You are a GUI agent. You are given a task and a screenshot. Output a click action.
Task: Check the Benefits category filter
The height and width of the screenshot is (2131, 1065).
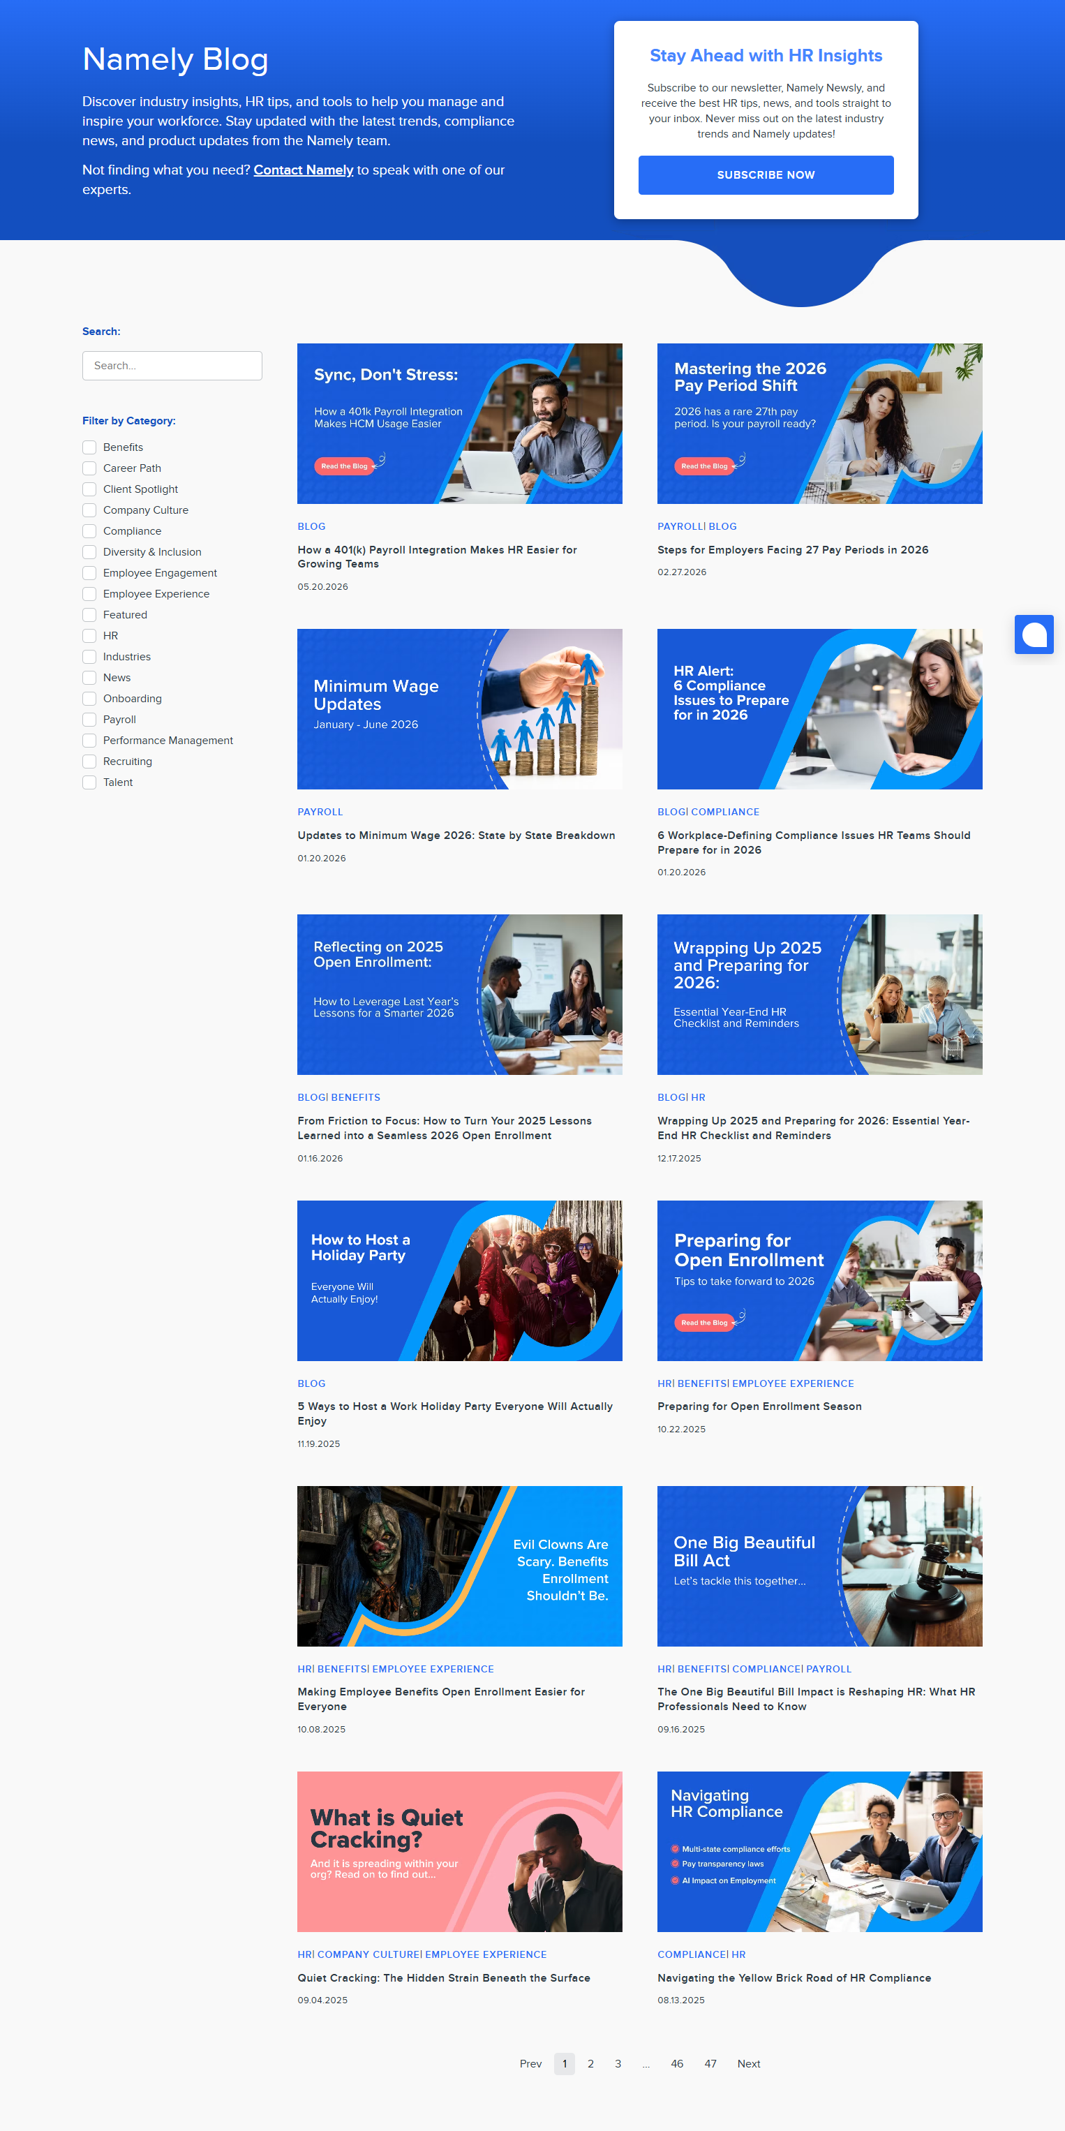pyautogui.click(x=89, y=447)
